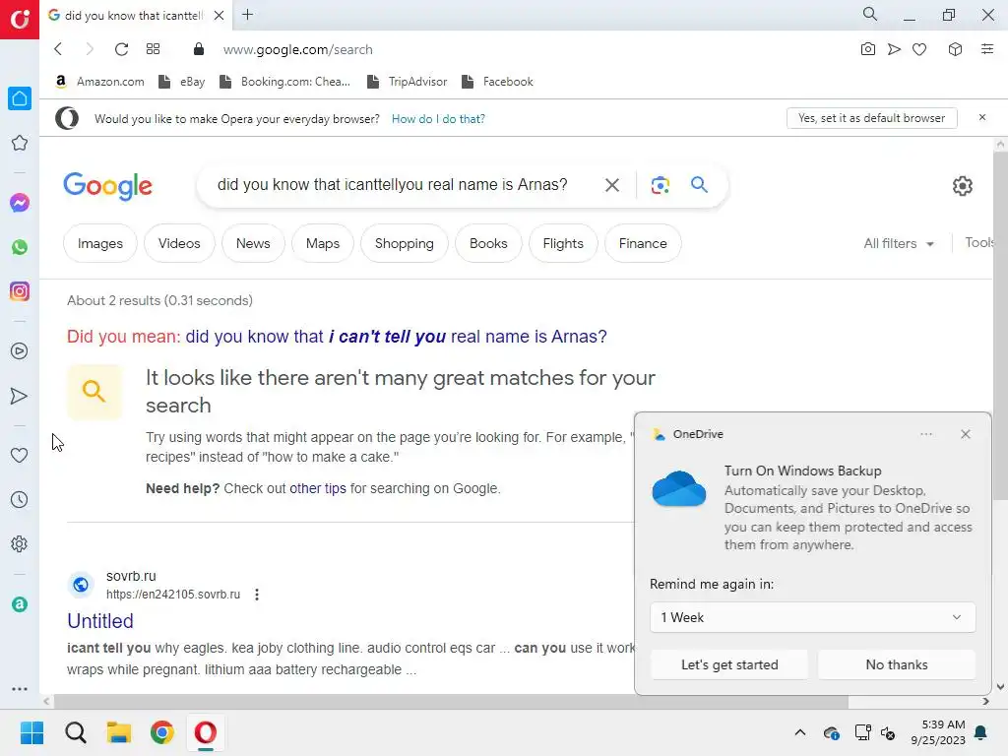
Task: Open history clock icon in sidebar
Action: tap(20, 499)
